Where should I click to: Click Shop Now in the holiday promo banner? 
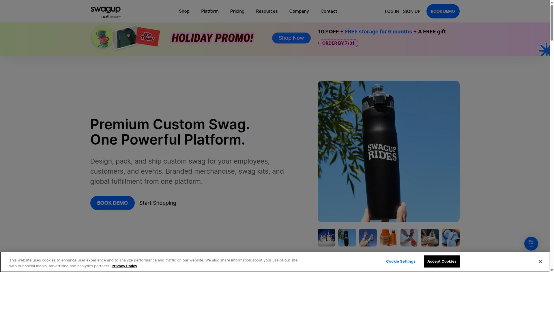tap(291, 38)
